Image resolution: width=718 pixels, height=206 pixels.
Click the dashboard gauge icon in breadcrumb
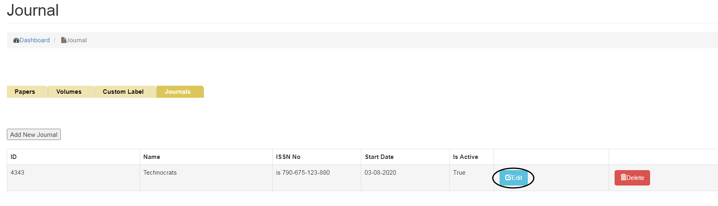click(x=16, y=40)
